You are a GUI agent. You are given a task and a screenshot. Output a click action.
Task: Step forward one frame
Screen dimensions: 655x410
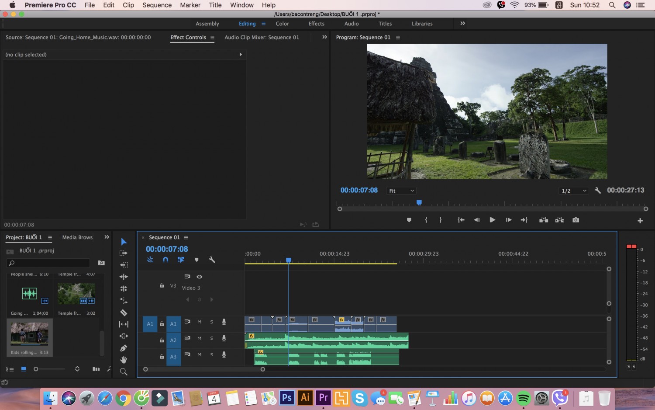click(509, 220)
